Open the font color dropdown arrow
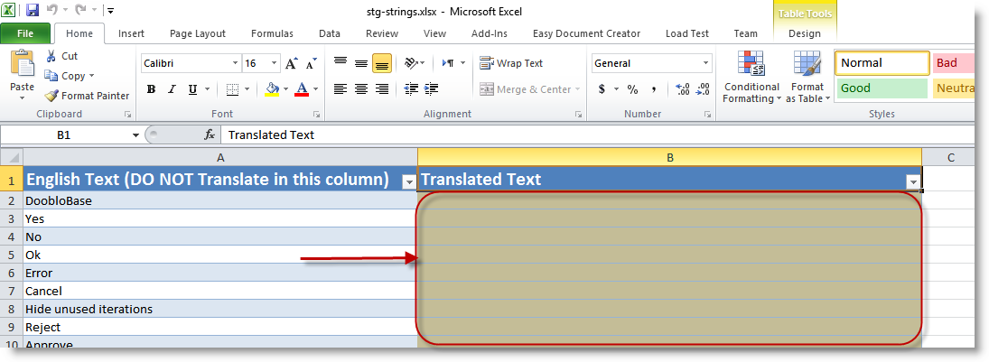This screenshot has width=989, height=362. [x=315, y=89]
